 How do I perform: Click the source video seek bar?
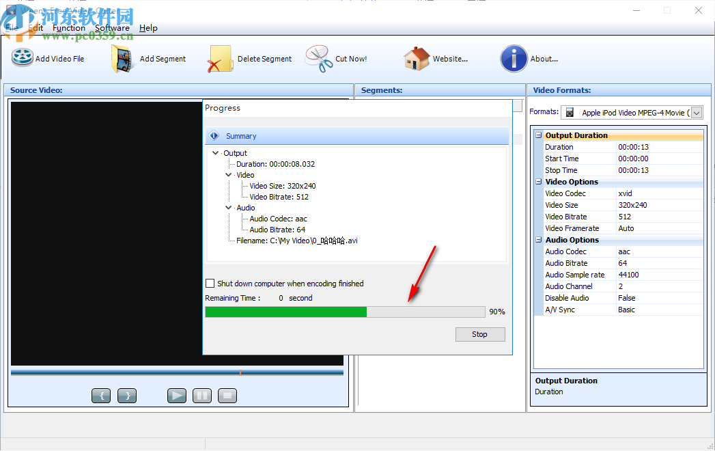tap(177, 372)
